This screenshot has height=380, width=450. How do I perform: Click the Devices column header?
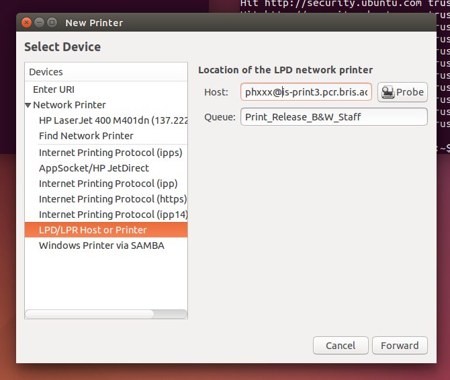point(106,72)
